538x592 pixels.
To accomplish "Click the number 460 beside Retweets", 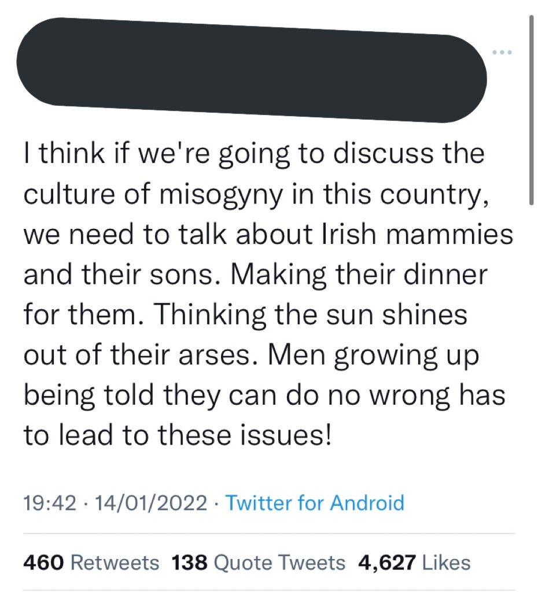I will (43, 563).
